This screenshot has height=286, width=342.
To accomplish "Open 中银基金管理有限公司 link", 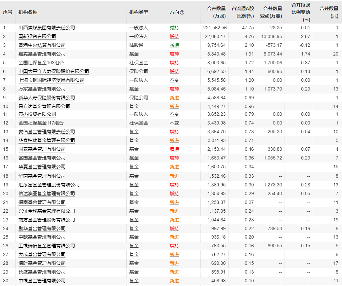I will pos(42,281).
